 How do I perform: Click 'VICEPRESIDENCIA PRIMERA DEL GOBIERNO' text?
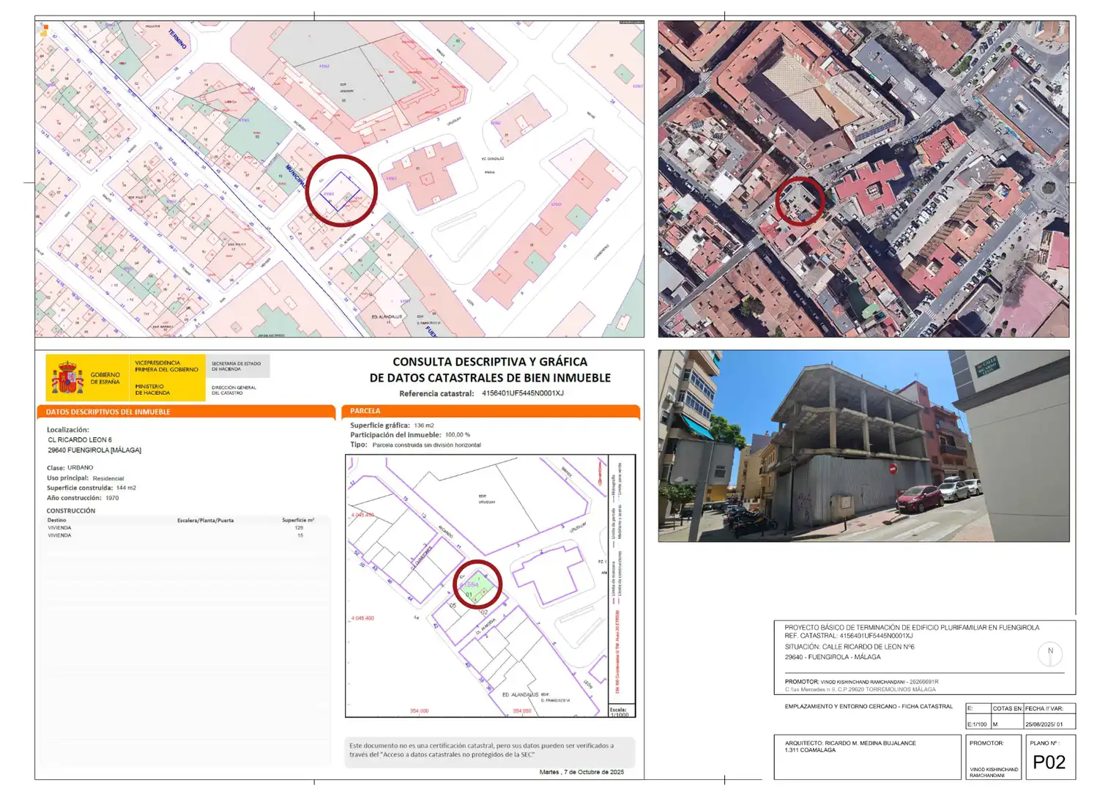click(166, 366)
